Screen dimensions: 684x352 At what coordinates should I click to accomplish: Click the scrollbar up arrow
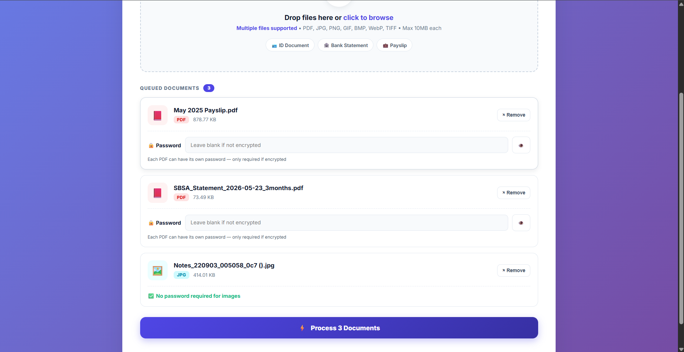[x=681, y=4]
